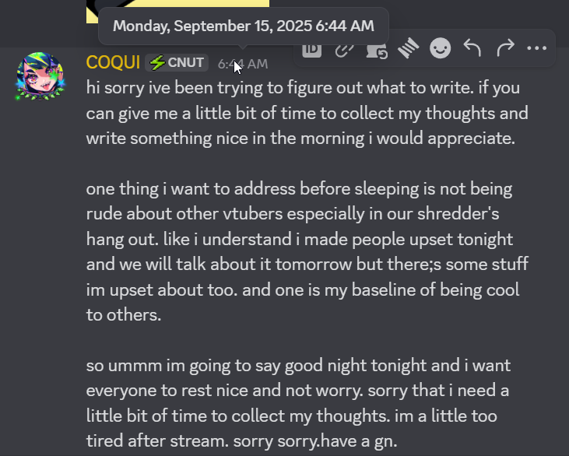This screenshot has height=456, width=569.
Task: Add a reaction with the smiley face icon
Action: pos(440,48)
